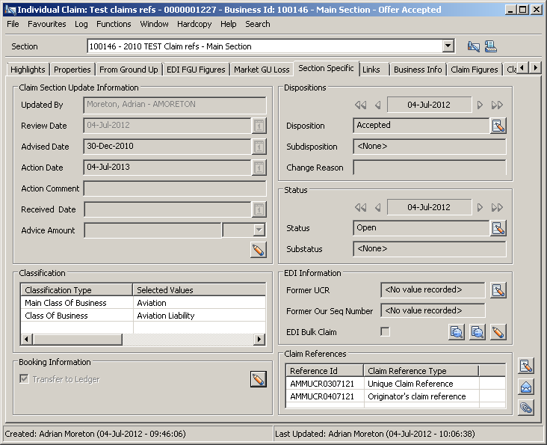Go to first Dispositions record

point(360,105)
